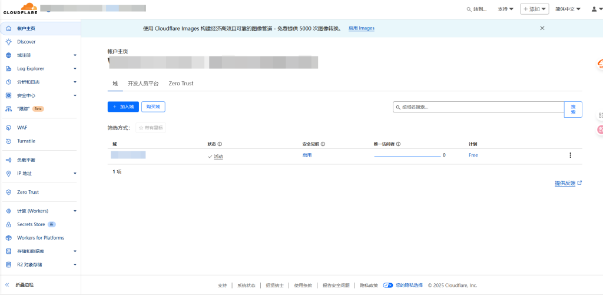The height and width of the screenshot is (295, 603).
Task: Click the Workers for Platforms cube icon
Action: point(9,238)
